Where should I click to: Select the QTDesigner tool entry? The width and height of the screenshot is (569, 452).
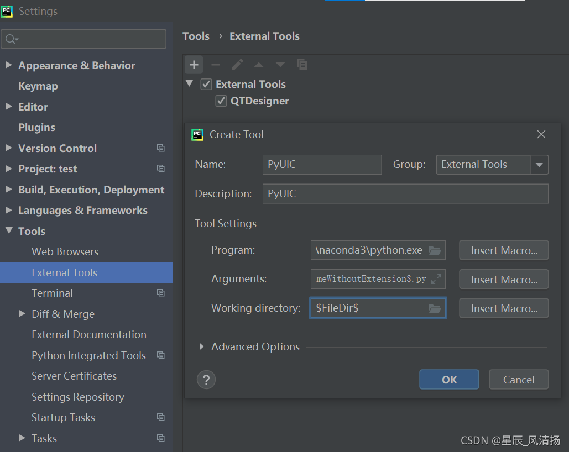(259, 101)
